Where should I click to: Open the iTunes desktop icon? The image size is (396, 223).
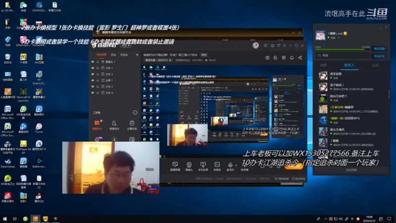point(39,128)
